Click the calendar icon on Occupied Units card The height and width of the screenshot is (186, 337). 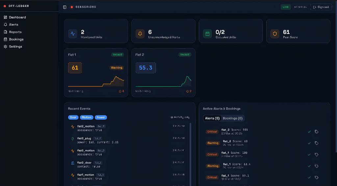[207, 34]
